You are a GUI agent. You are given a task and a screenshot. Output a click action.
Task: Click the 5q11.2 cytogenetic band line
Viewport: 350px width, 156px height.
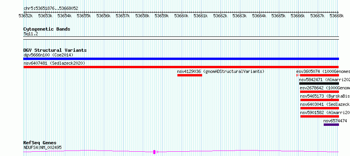181,38
